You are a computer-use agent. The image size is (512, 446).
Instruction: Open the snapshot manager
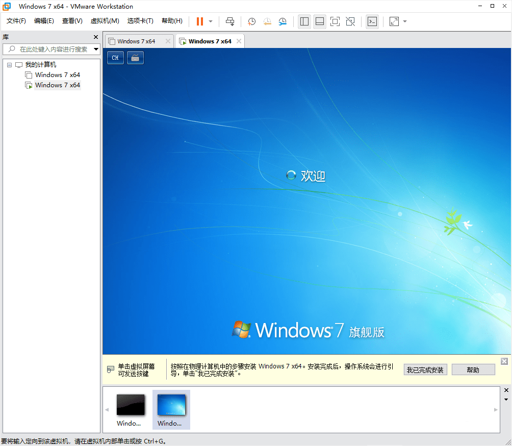pyautogui.click(x=283, y=21)
